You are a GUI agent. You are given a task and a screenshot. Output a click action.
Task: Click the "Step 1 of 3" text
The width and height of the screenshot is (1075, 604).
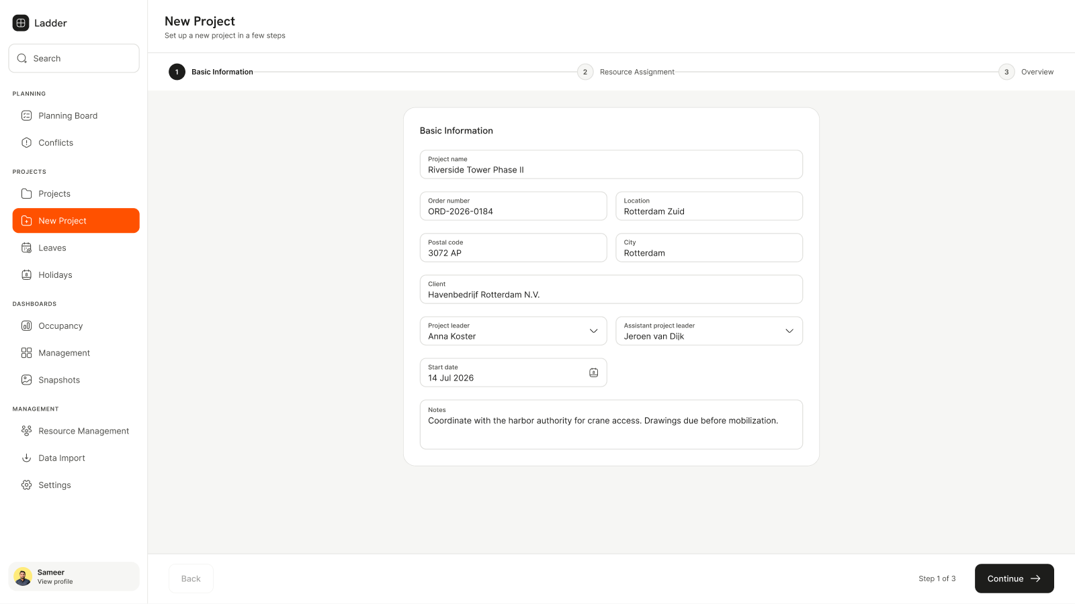coord(937,578)
